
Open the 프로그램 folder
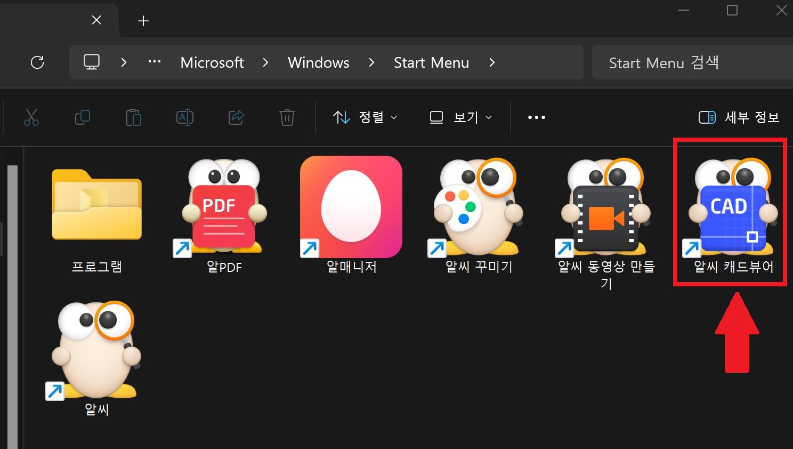click(x=96, y=205)
